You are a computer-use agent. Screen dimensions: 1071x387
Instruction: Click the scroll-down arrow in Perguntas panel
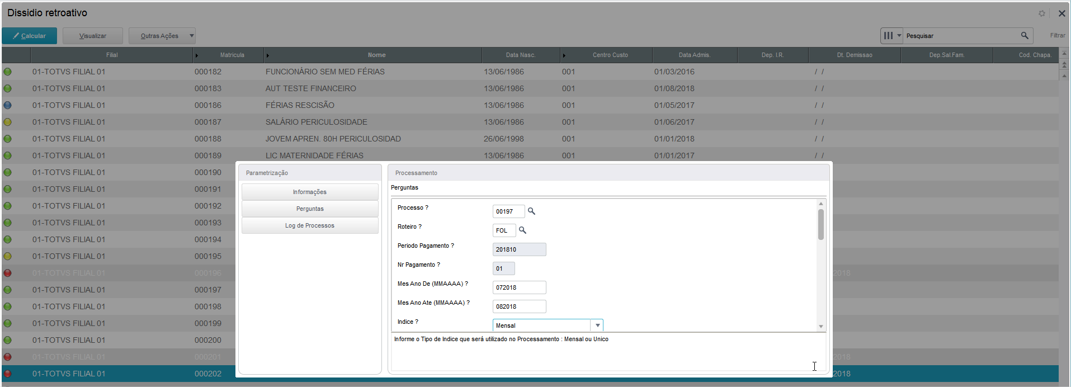click(821, 327)
